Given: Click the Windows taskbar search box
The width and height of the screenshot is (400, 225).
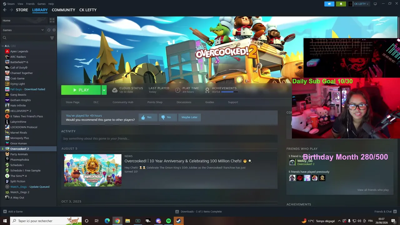Looking at the screenshot, I should (x=46, y=221).
